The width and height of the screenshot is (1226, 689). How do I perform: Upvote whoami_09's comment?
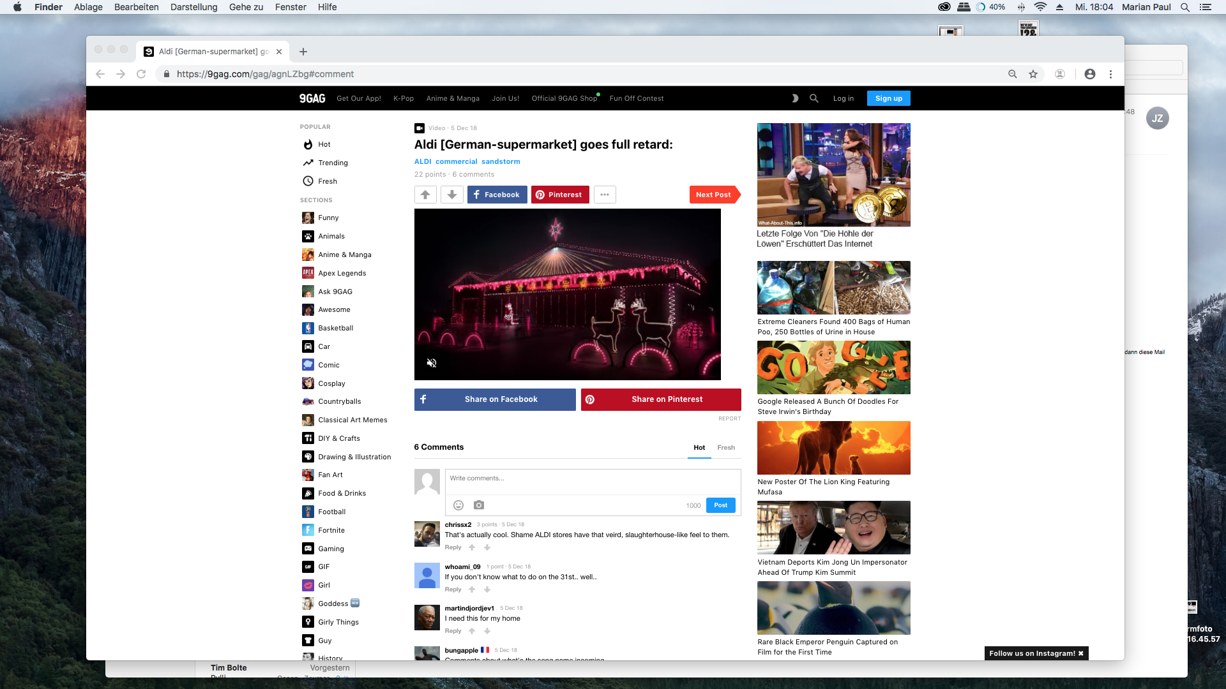[472, 589]
